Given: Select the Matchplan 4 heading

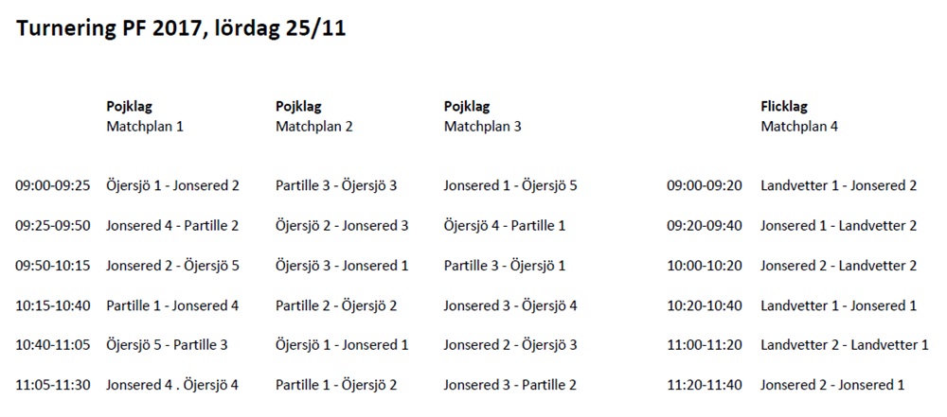Looking at the screenshot, I should click(x=799, y=127).
